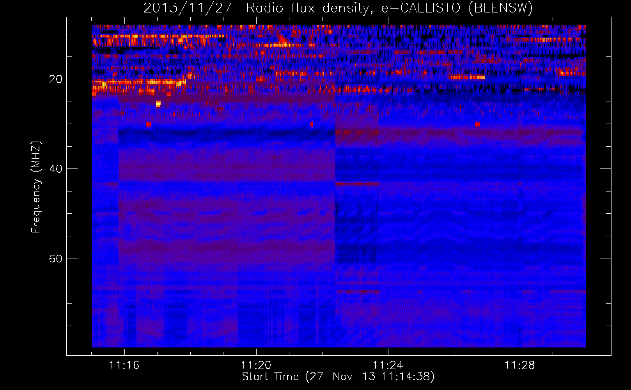Click the 11:16 time tick label
Screen dimensions: 631x390
click(x=124, y=365)
